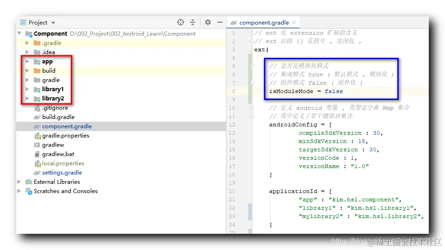Expand the .gradle folder
The height and width of the screenshot is (250, 445).
point(27,43)
